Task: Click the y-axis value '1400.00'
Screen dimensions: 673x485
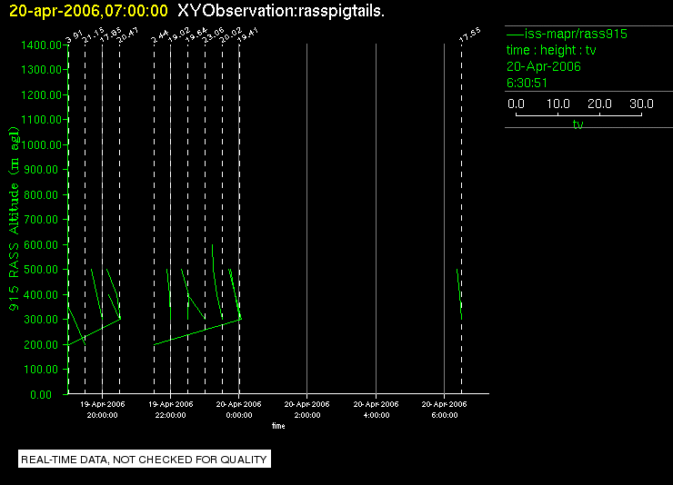Action: coord(41,45)
